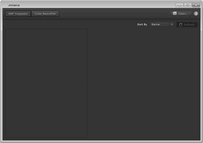The image size is (203, 143).
Task: Click the Open... file button
Action: click(181, 14)
